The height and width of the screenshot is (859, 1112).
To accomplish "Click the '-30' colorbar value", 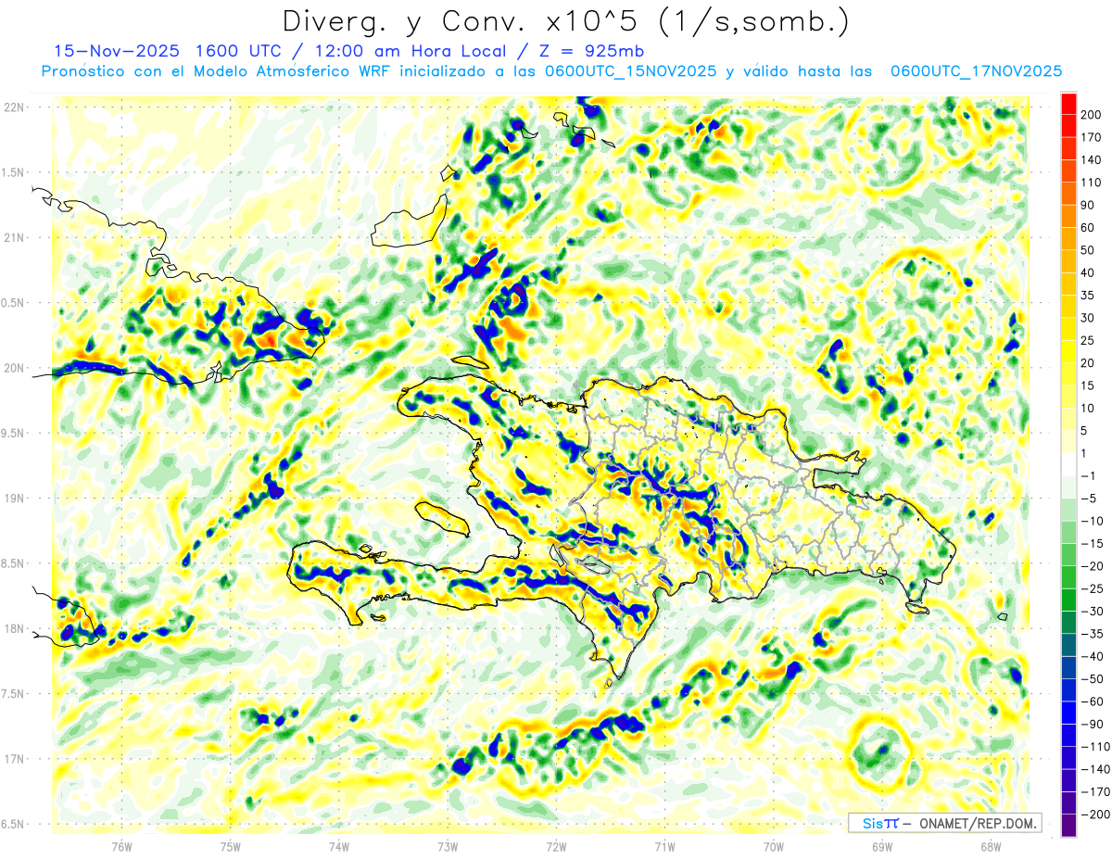I will 1091,612.
